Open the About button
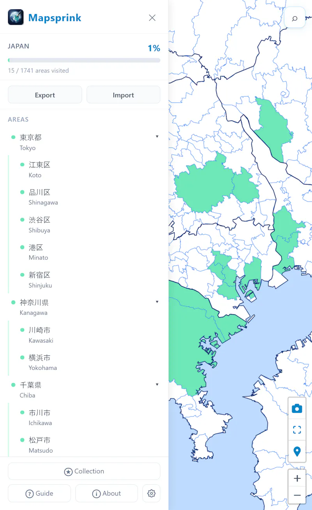This screenshot has width=312, height=510. 106,493
